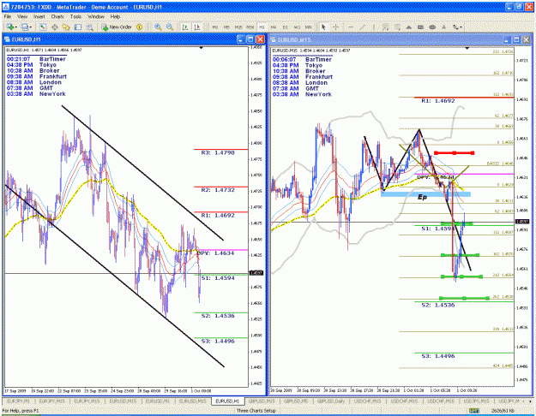Select the Fibonacci retracement tool
The width and height of the screenshot is (536, 416).
[397, 27]
